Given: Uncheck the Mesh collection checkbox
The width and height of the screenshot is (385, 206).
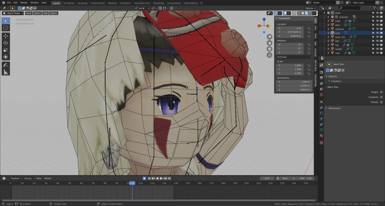Looking at the screenshot, I should [328, 13].
